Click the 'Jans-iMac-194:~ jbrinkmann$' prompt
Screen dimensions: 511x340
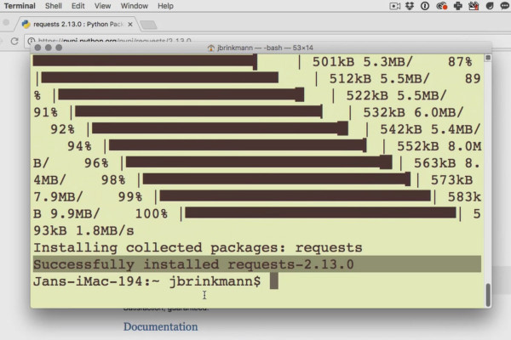tap(147, 281)
